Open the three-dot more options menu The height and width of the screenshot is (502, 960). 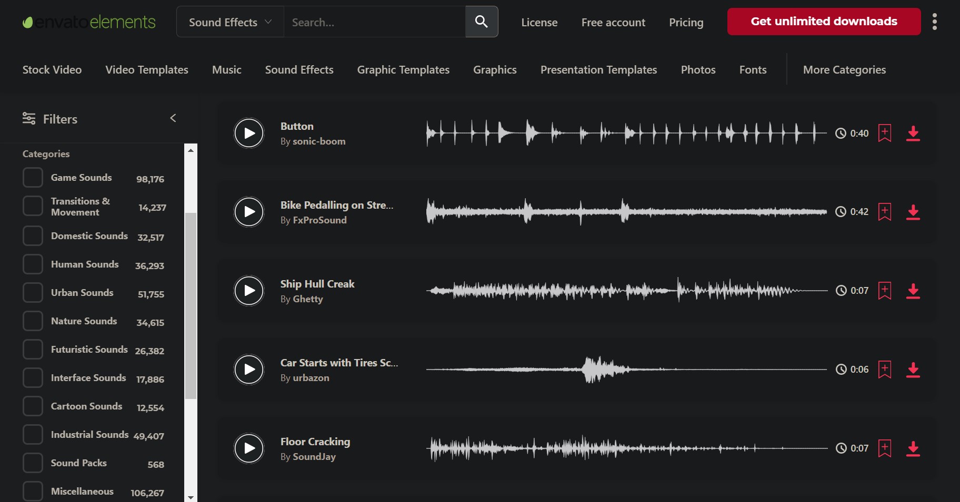coord(935,22)
